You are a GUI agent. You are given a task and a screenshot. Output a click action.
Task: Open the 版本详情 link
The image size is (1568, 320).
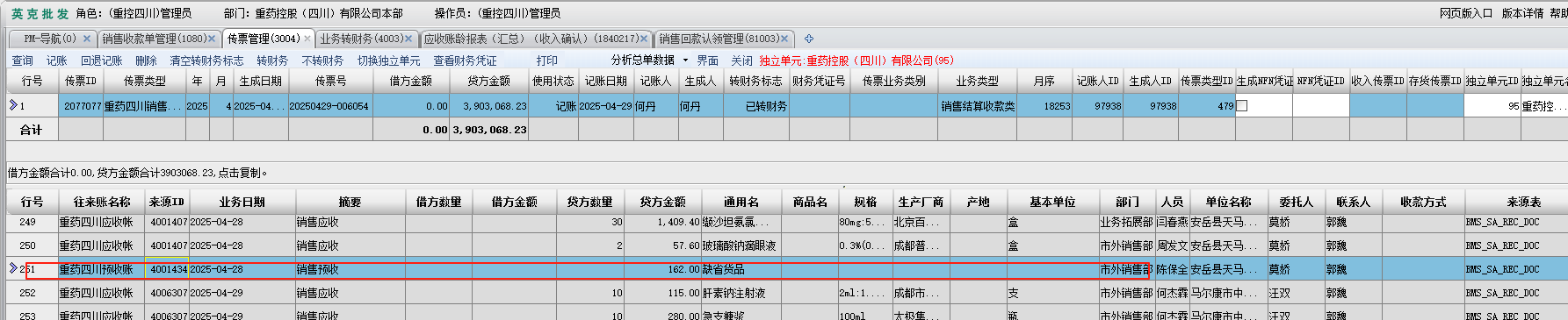[x=1522, y=13]
